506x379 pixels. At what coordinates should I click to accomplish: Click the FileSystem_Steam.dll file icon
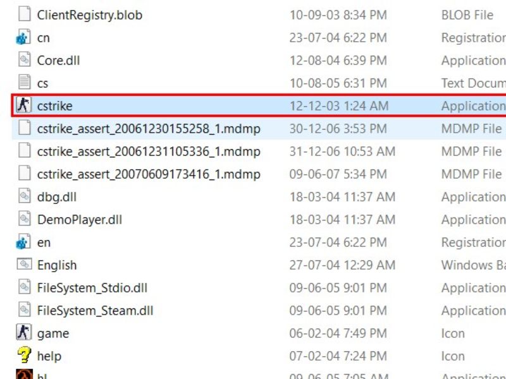tap(24, 310)
